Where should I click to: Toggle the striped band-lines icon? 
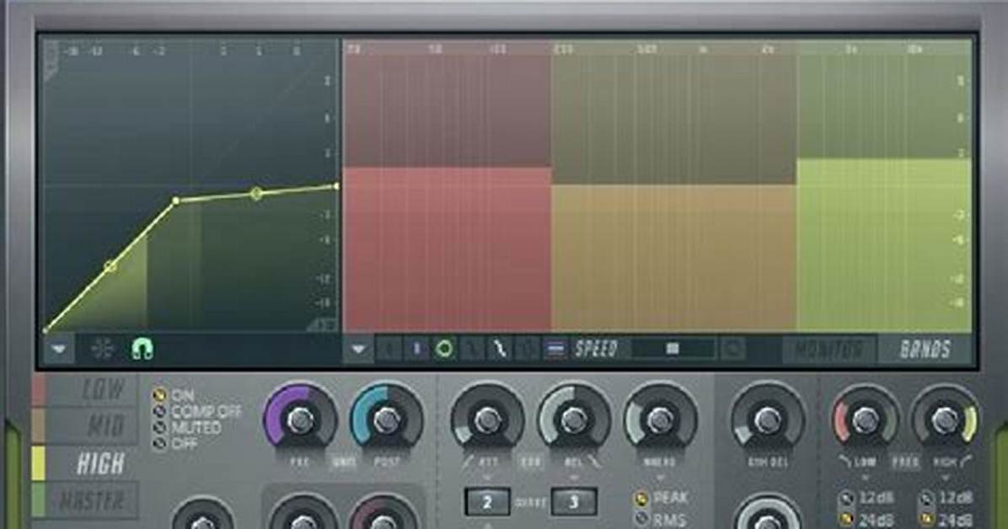click(555, 349)
